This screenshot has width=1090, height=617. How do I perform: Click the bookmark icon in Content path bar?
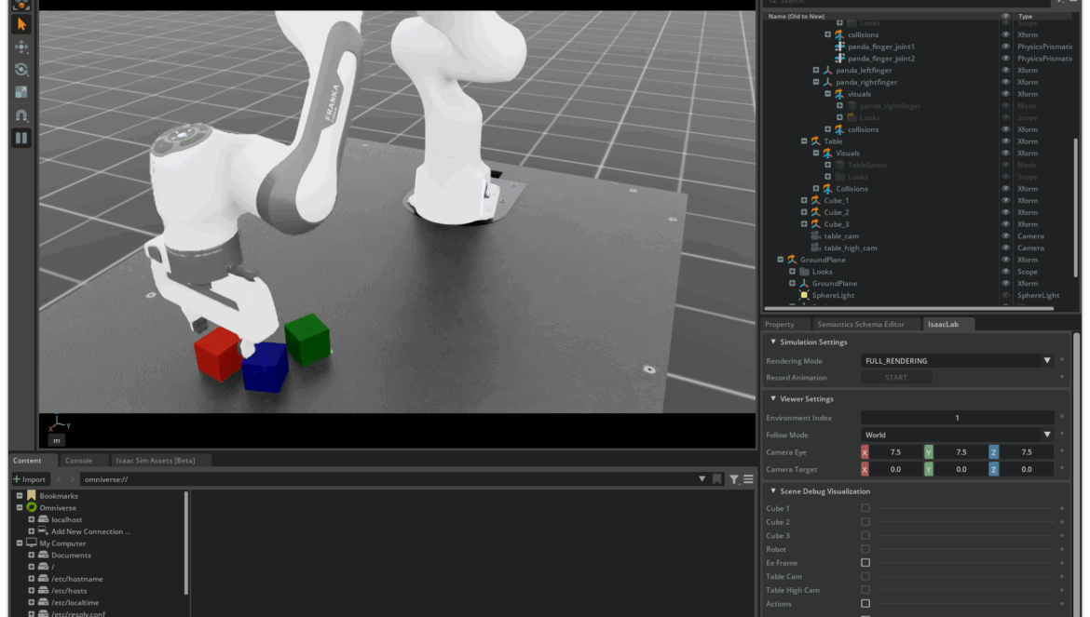716,479
